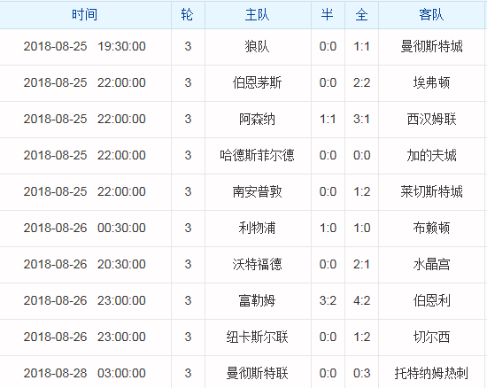Select home team 纽卡斯尔联
Screen dimensions: 487x388
coord(257,338)
